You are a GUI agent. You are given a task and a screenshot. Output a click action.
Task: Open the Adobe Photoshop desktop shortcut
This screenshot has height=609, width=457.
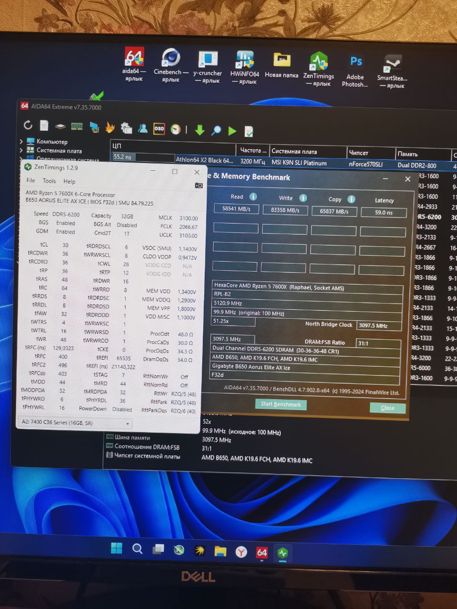[355, 71]
